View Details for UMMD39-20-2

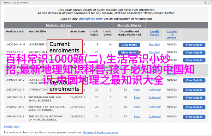pos(194,80)
